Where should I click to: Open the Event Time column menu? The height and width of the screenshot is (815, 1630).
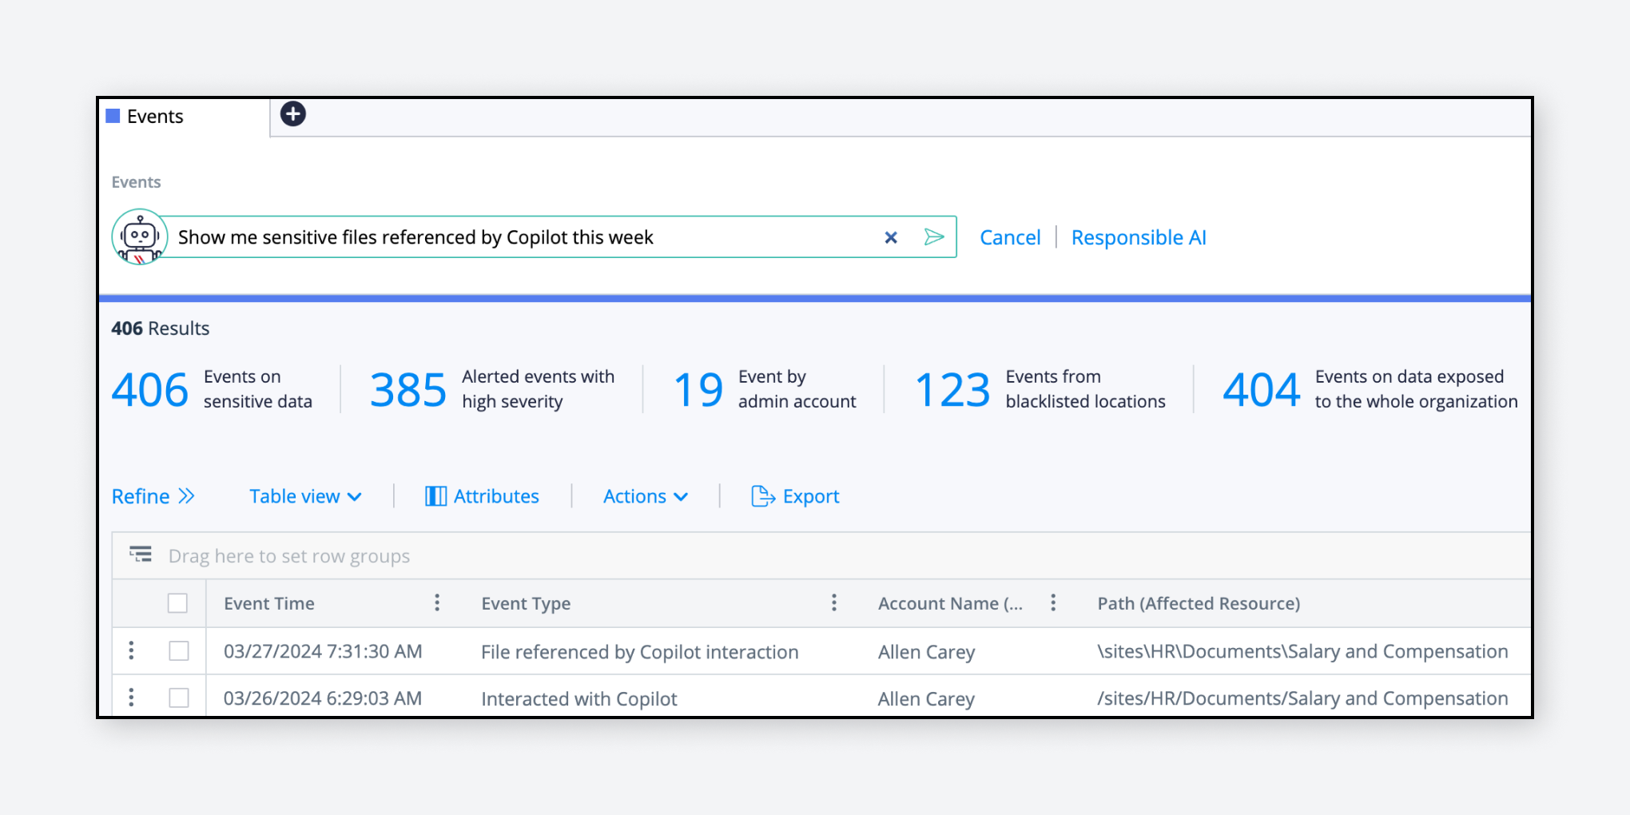(437, 603)
